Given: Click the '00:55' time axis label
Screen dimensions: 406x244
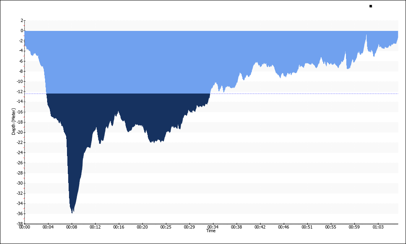Looking at the screenshot, I should click(x=331, y=227).
